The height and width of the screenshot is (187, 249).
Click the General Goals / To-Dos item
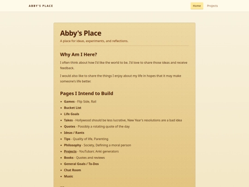[81, 164]
